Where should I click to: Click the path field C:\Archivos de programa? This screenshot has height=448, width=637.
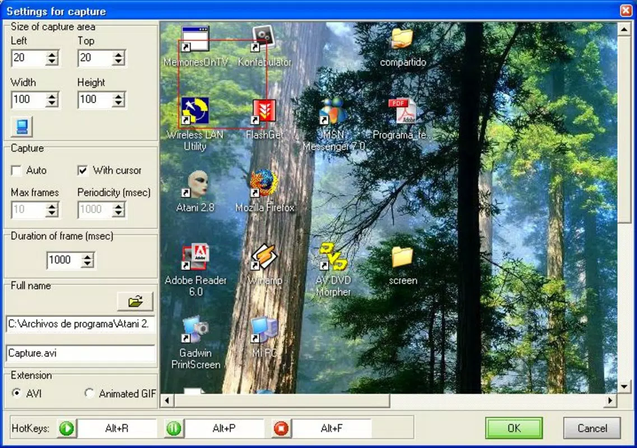81,324
